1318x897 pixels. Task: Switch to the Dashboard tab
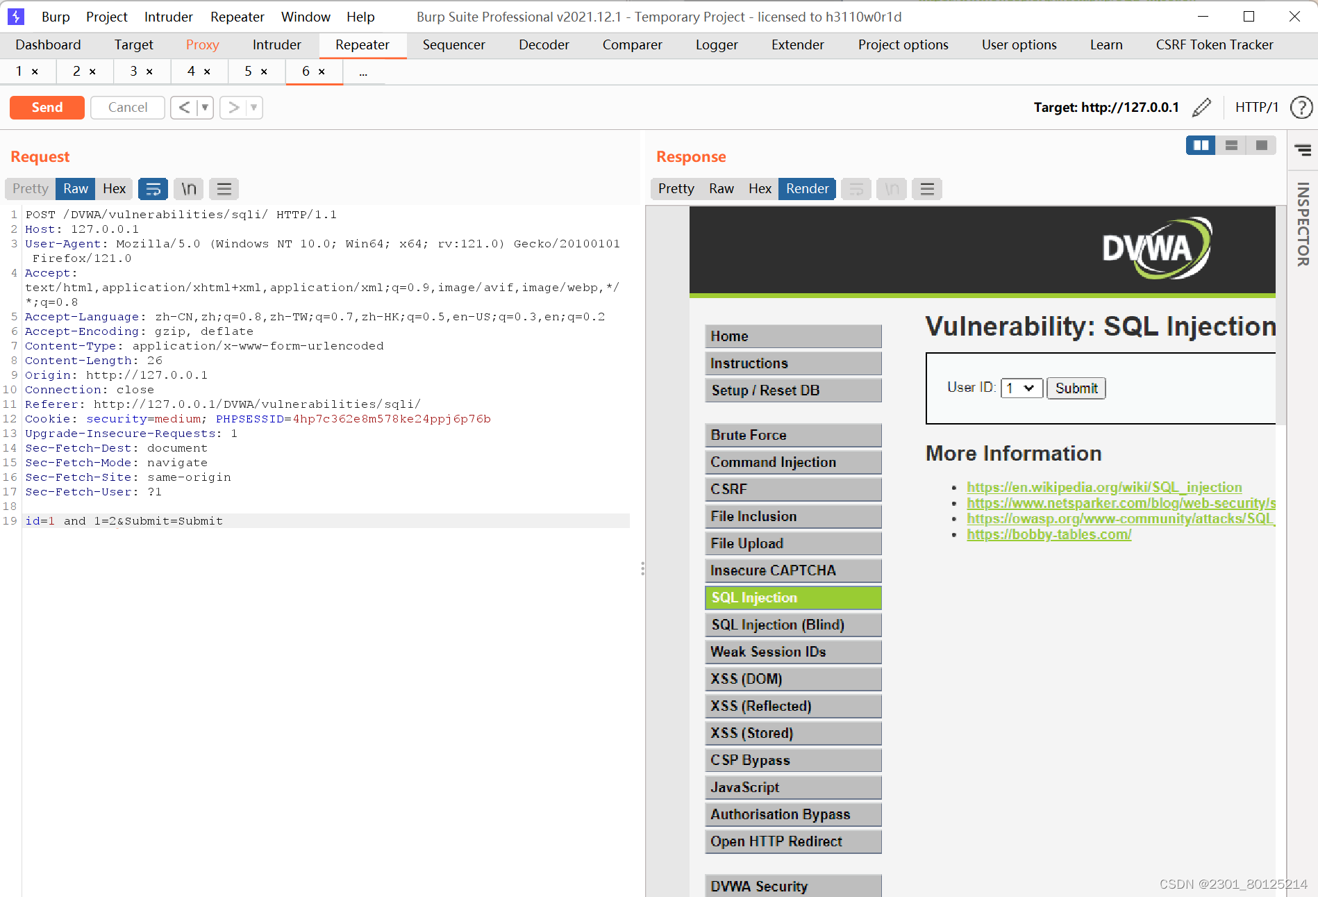point(49,44)
